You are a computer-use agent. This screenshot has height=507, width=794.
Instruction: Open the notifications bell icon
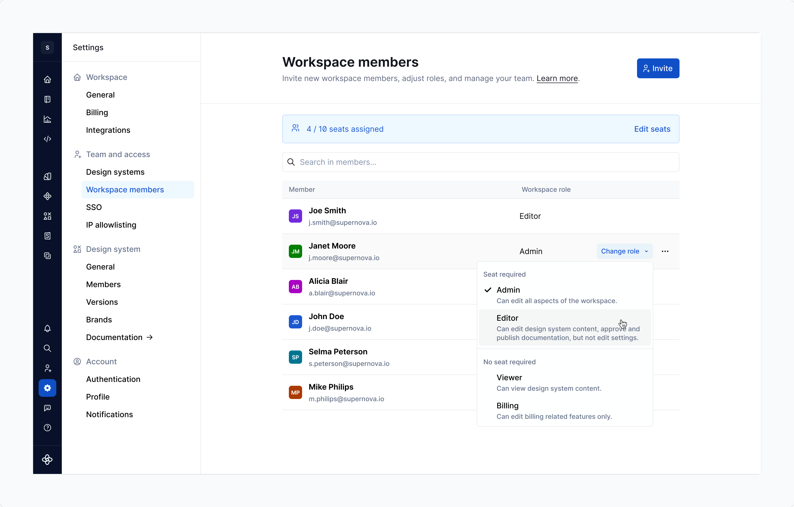(x=47, y=328)
